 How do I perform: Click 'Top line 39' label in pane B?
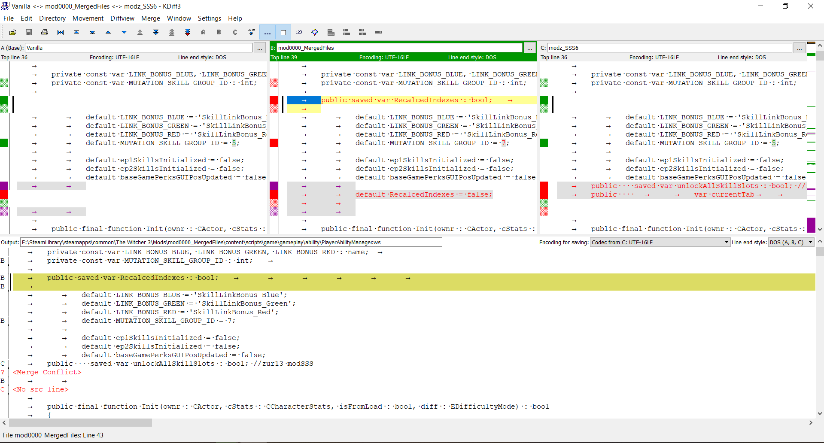(x=284, y=57)
